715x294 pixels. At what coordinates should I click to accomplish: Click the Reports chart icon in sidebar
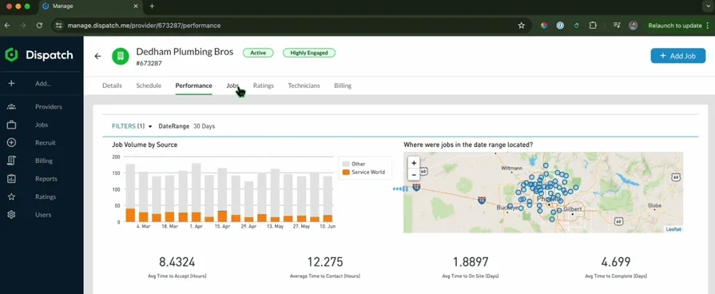click(11, 179)
